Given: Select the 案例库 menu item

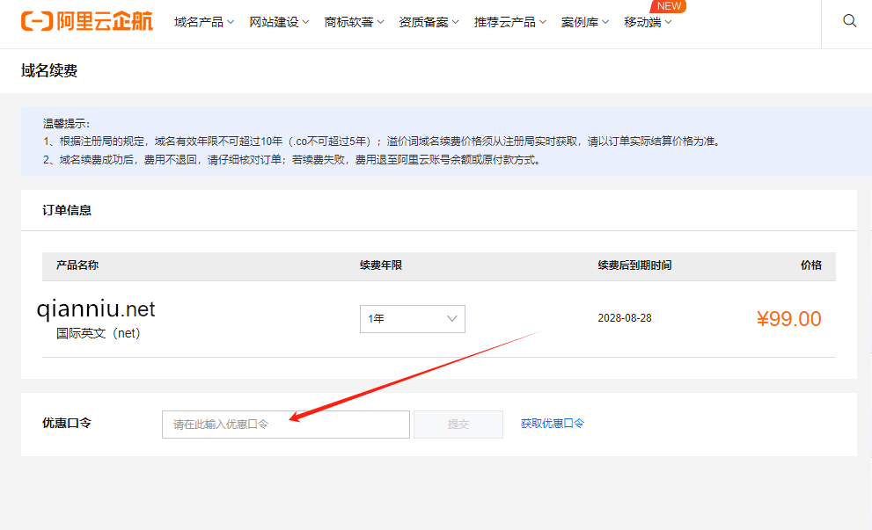Looking at the screenshot, I should [x=579, y=21].
